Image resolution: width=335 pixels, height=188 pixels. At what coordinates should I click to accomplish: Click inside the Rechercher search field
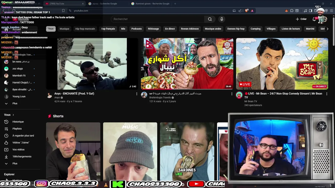tap(158, 19)
